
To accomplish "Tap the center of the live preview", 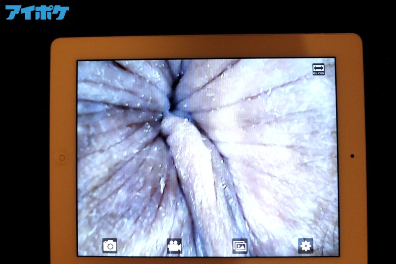I will (x=207, y=158).
